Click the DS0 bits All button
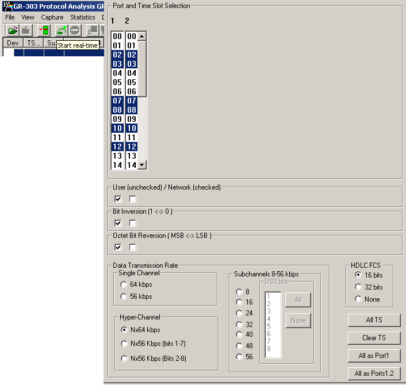Screen dimensions: 406x385 [298, 300]
